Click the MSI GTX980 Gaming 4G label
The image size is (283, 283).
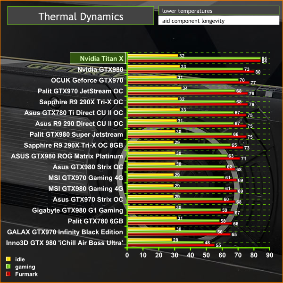86,188
